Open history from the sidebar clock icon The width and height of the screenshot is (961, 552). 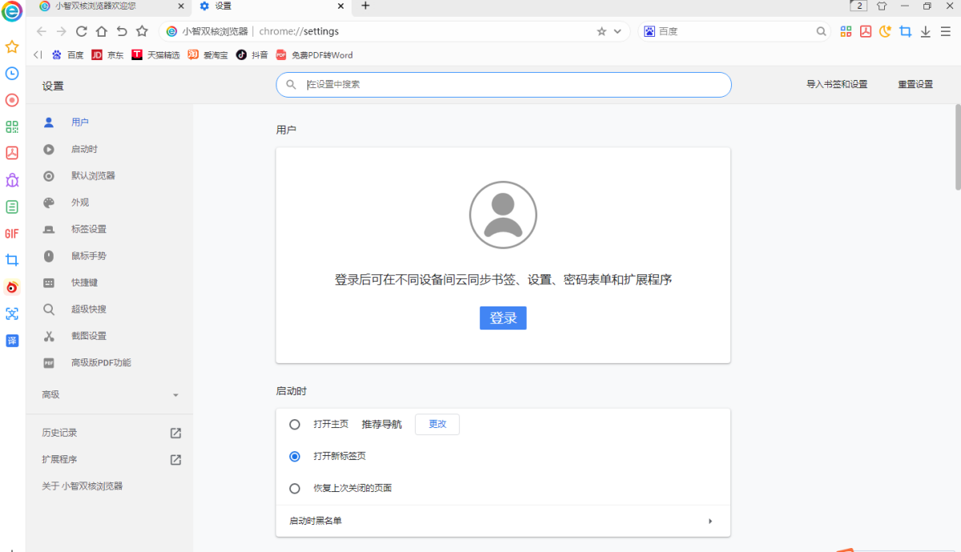click(x=12, y=74)
